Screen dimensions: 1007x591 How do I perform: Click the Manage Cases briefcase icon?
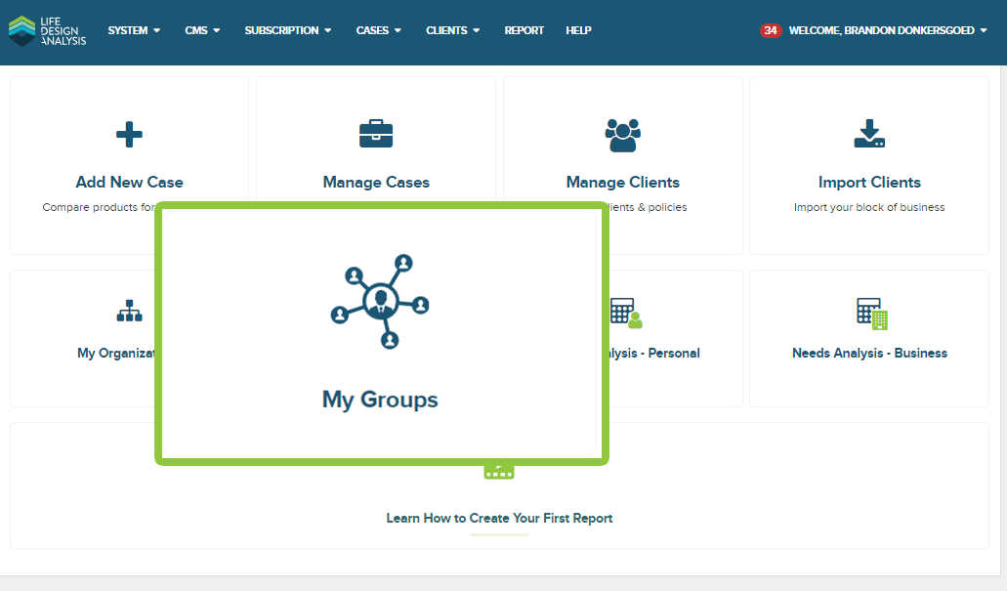[x=376, y=135]
